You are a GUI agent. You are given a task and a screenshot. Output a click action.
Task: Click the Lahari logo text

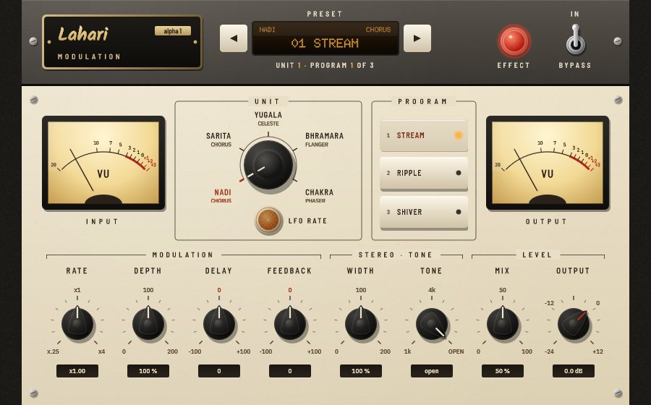tap(83, 34)
